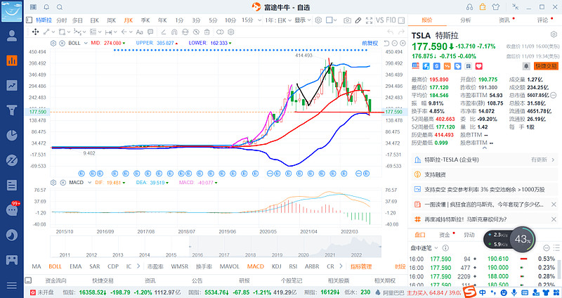Toggle WMSR sub-chart indicator
562x298 pixels.
tap(180, 266)
